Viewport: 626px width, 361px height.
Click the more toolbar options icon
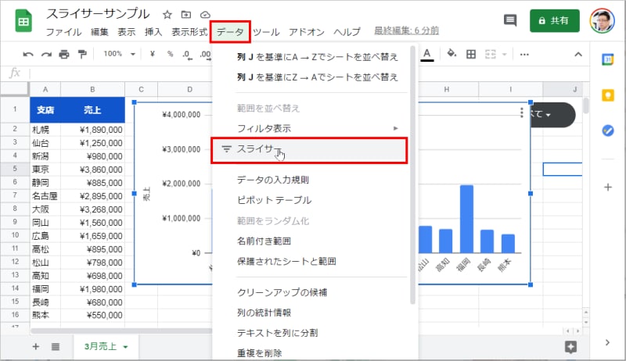coord(524,54)
